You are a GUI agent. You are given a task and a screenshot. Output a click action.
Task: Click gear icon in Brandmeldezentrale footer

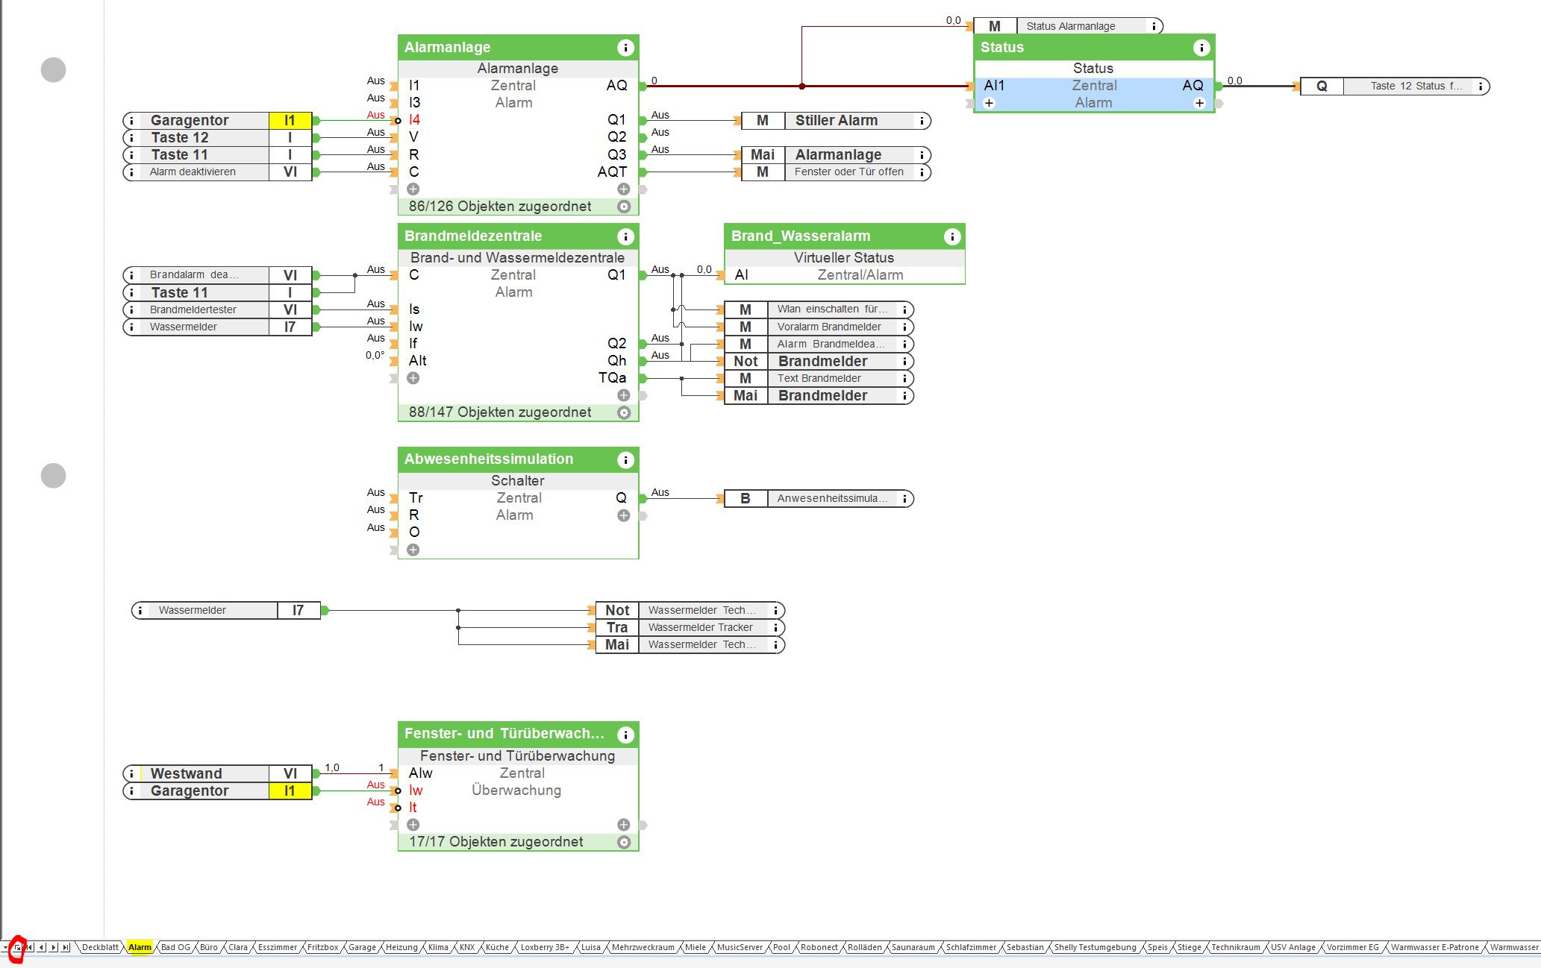click(x=624, y=412)
